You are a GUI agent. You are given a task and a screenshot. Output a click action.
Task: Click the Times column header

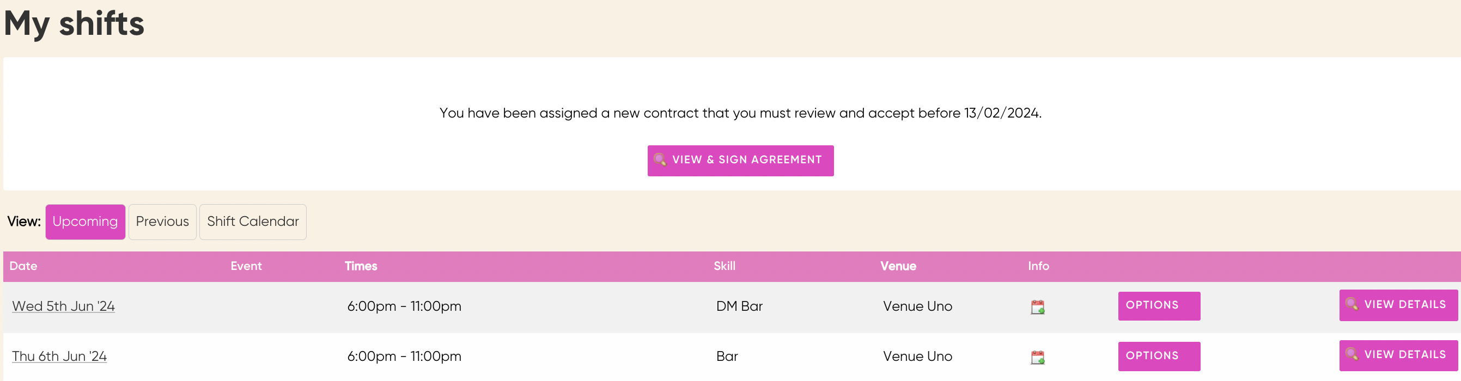coord(361,266)
